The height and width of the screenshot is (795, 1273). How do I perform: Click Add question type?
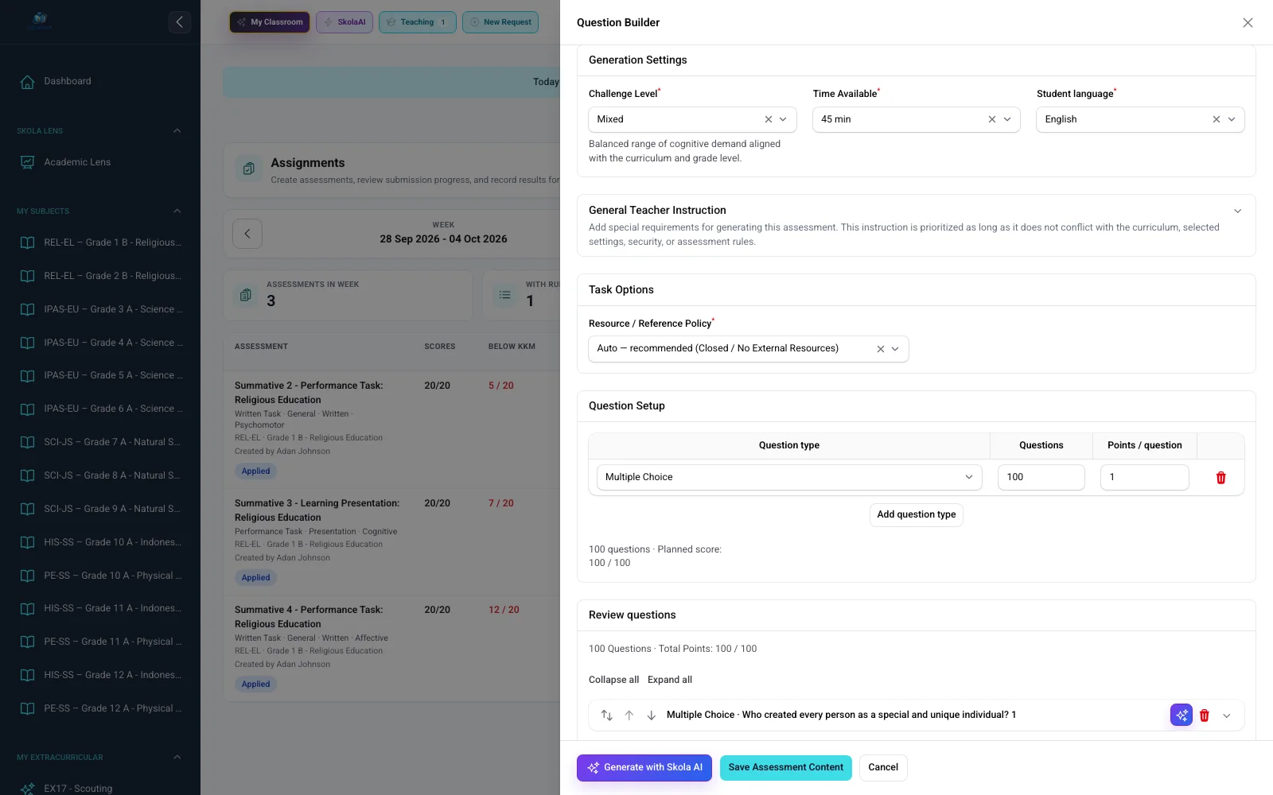pyautogui.click(x=917, y=515)
